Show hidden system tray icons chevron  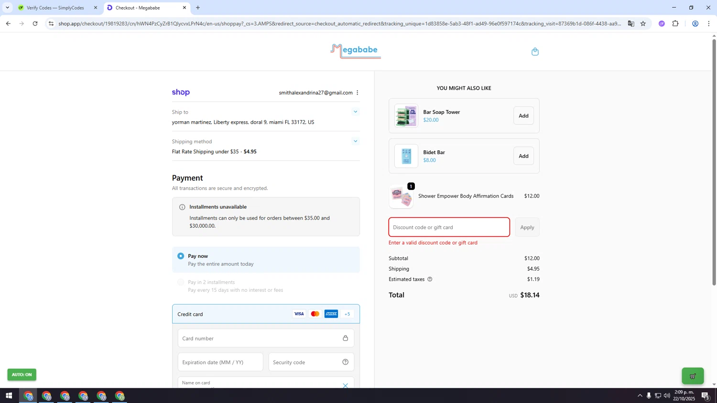[640, 395]
